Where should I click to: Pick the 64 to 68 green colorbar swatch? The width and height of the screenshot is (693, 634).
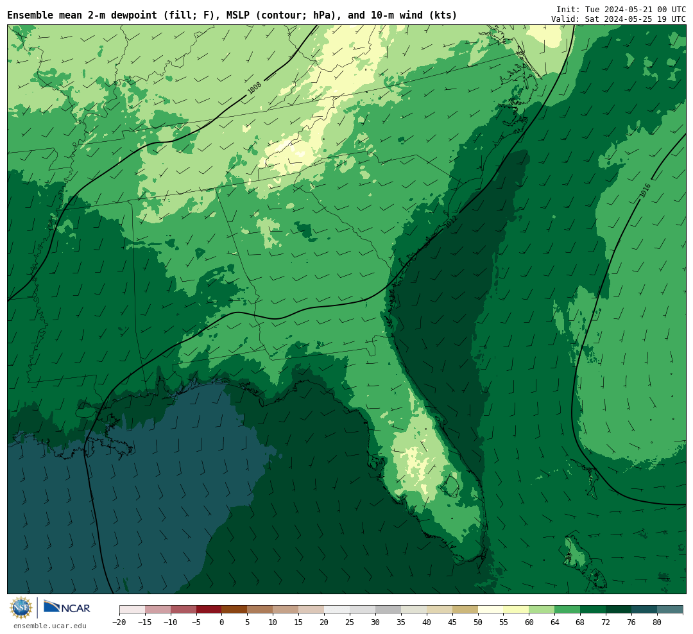click(x=567, y=610)
